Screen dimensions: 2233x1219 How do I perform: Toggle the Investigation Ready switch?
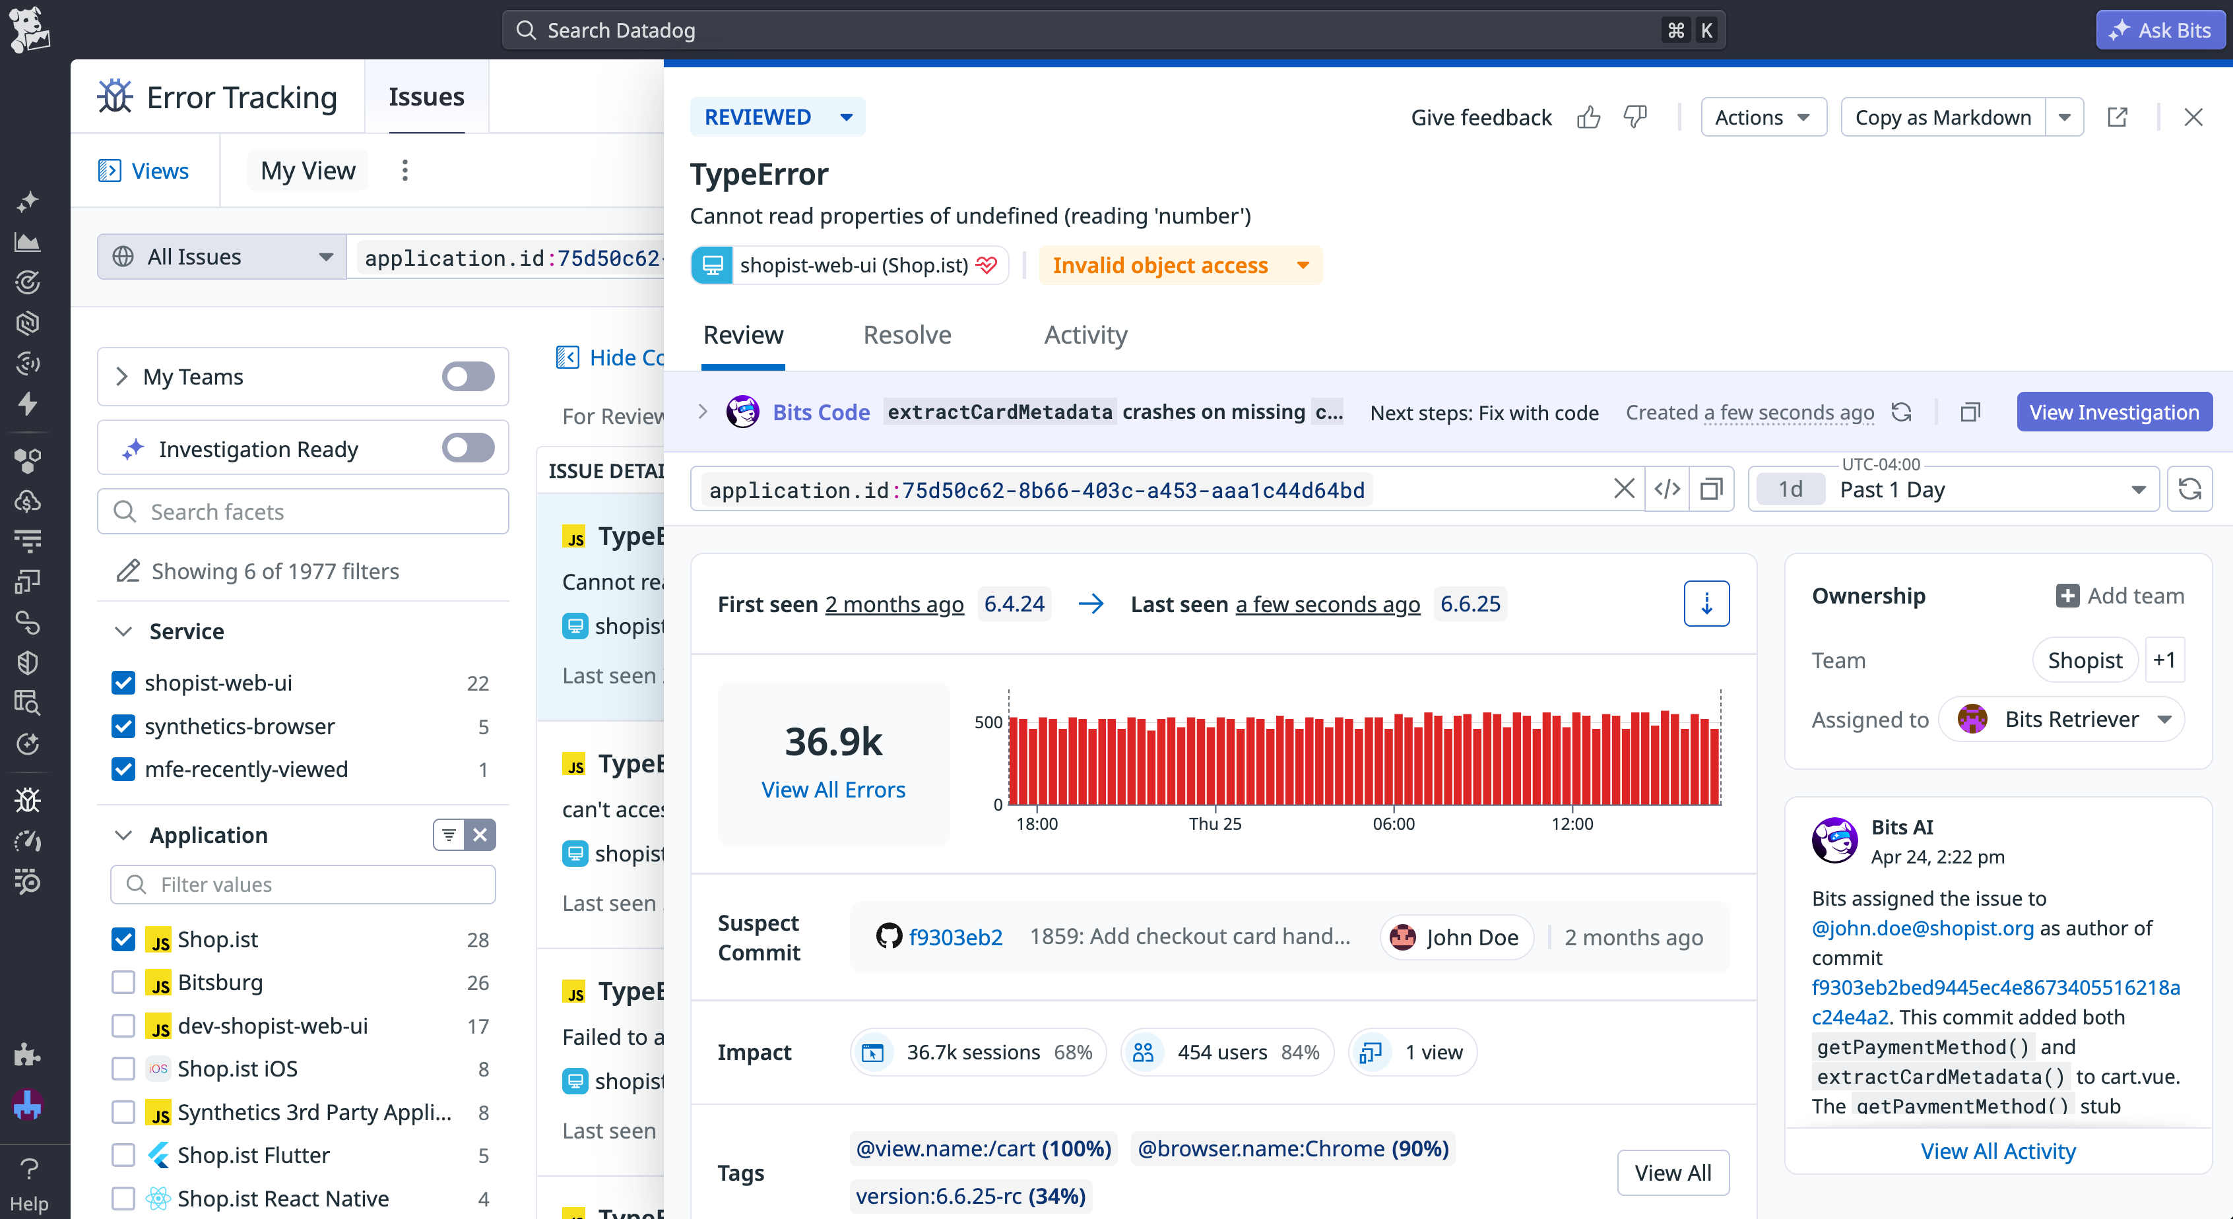coord(468,449)
